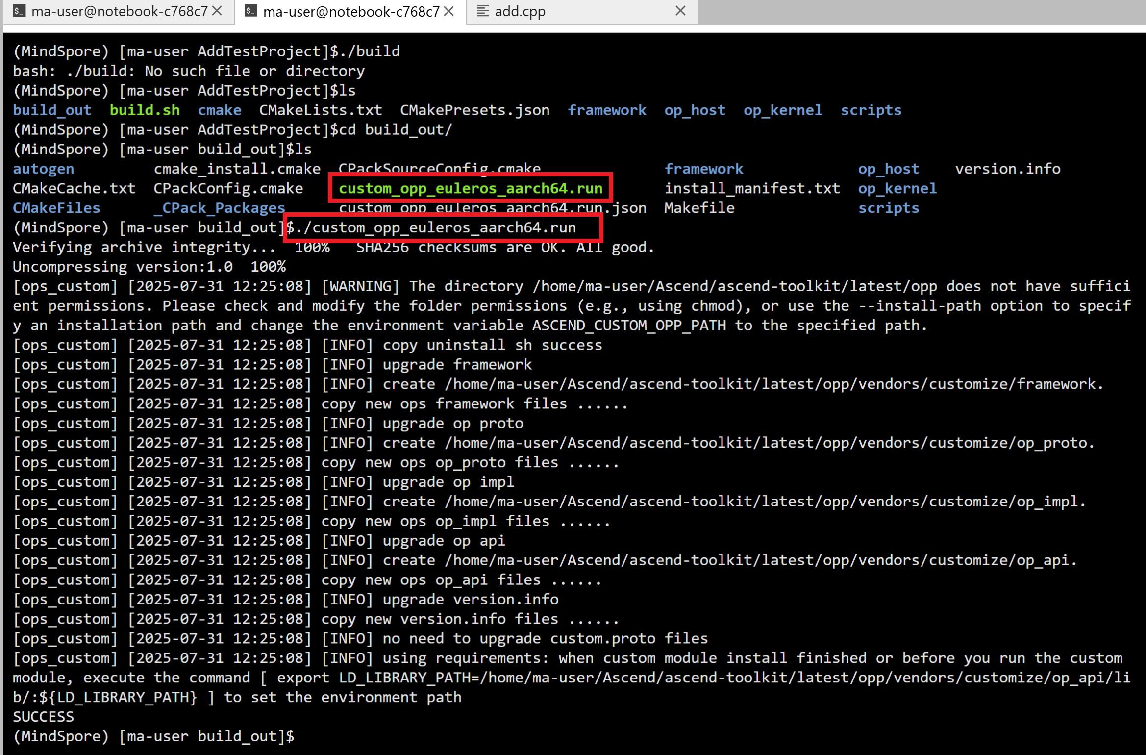Image resolution: width=1146 pixels, height=755 pixels.
Task: Click the second terminal tab's terminal icon
Action: (251, 11)
